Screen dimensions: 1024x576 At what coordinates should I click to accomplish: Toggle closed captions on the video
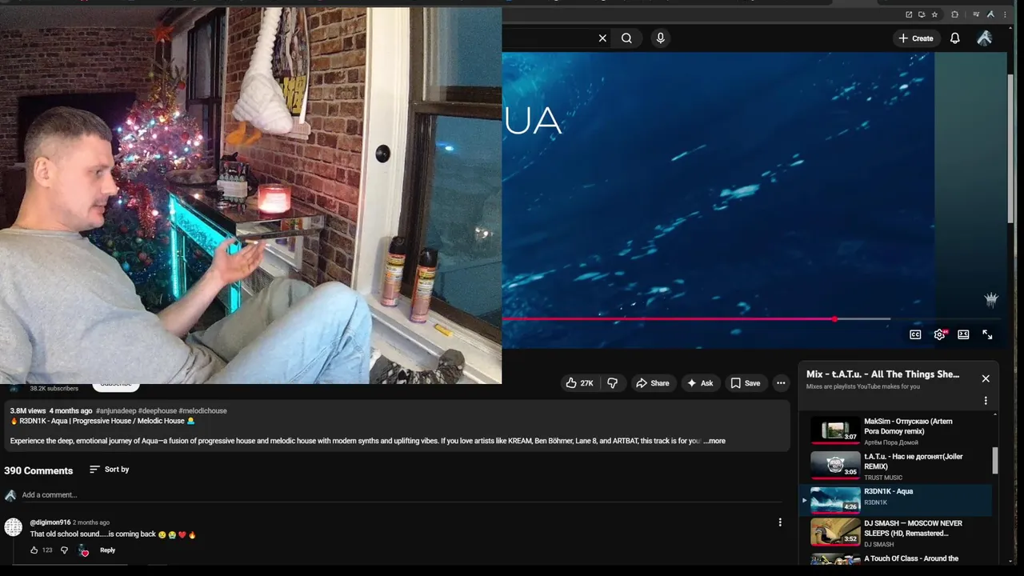(x=915, y=334)
